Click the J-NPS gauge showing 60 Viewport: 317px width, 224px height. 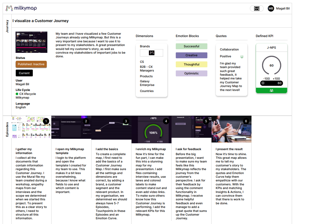271,65
